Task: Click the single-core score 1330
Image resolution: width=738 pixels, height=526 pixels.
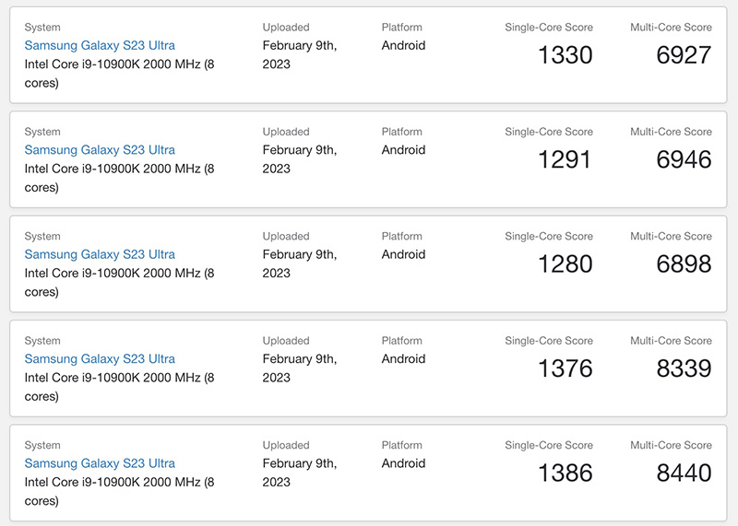Action: tap(565, 55)
